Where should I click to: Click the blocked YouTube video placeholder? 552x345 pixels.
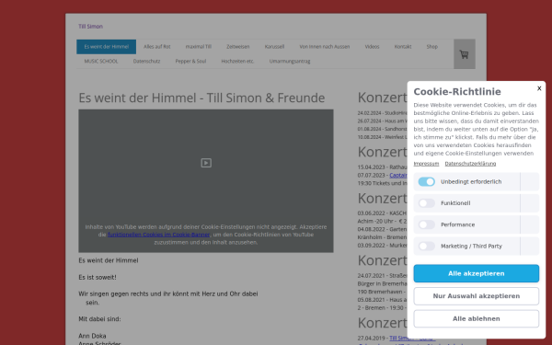(x=206, y=180)
